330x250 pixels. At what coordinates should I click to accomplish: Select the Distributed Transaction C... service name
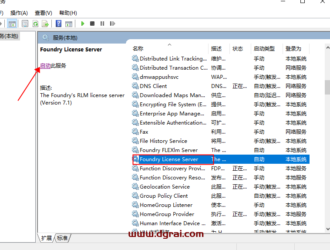pyautogui.click(x=174, y=68)
